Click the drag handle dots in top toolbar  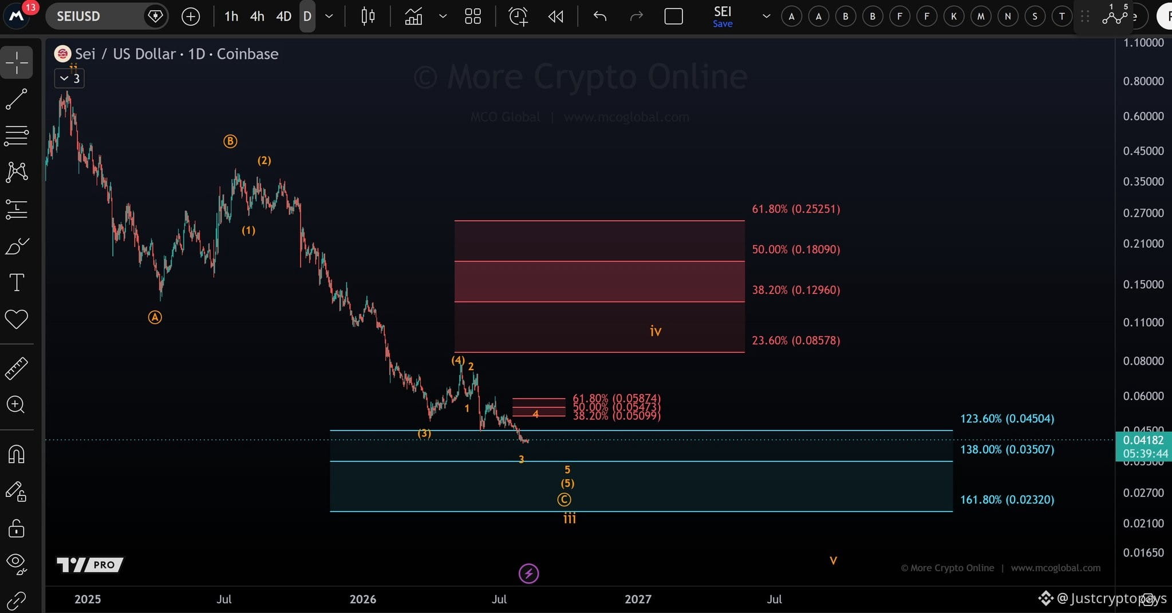click(1084, 17)
